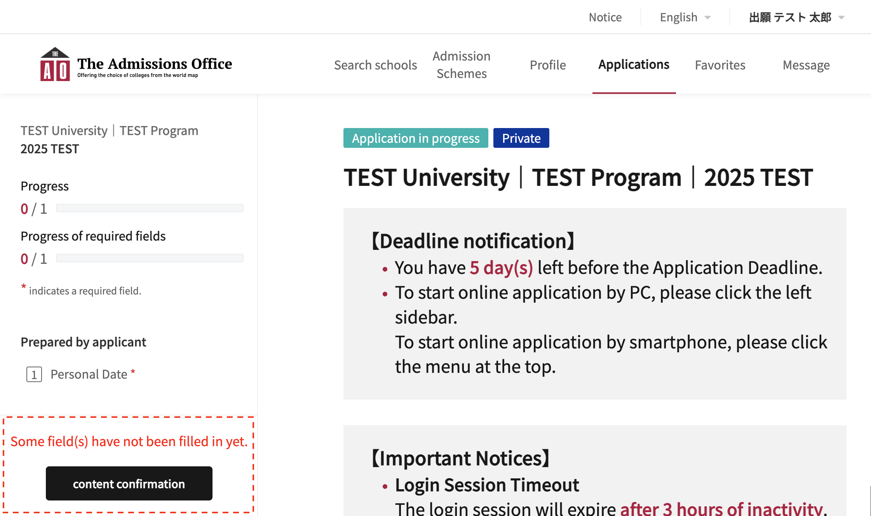
Task: Open Notice in the top bar
Action: coord(605,17)
